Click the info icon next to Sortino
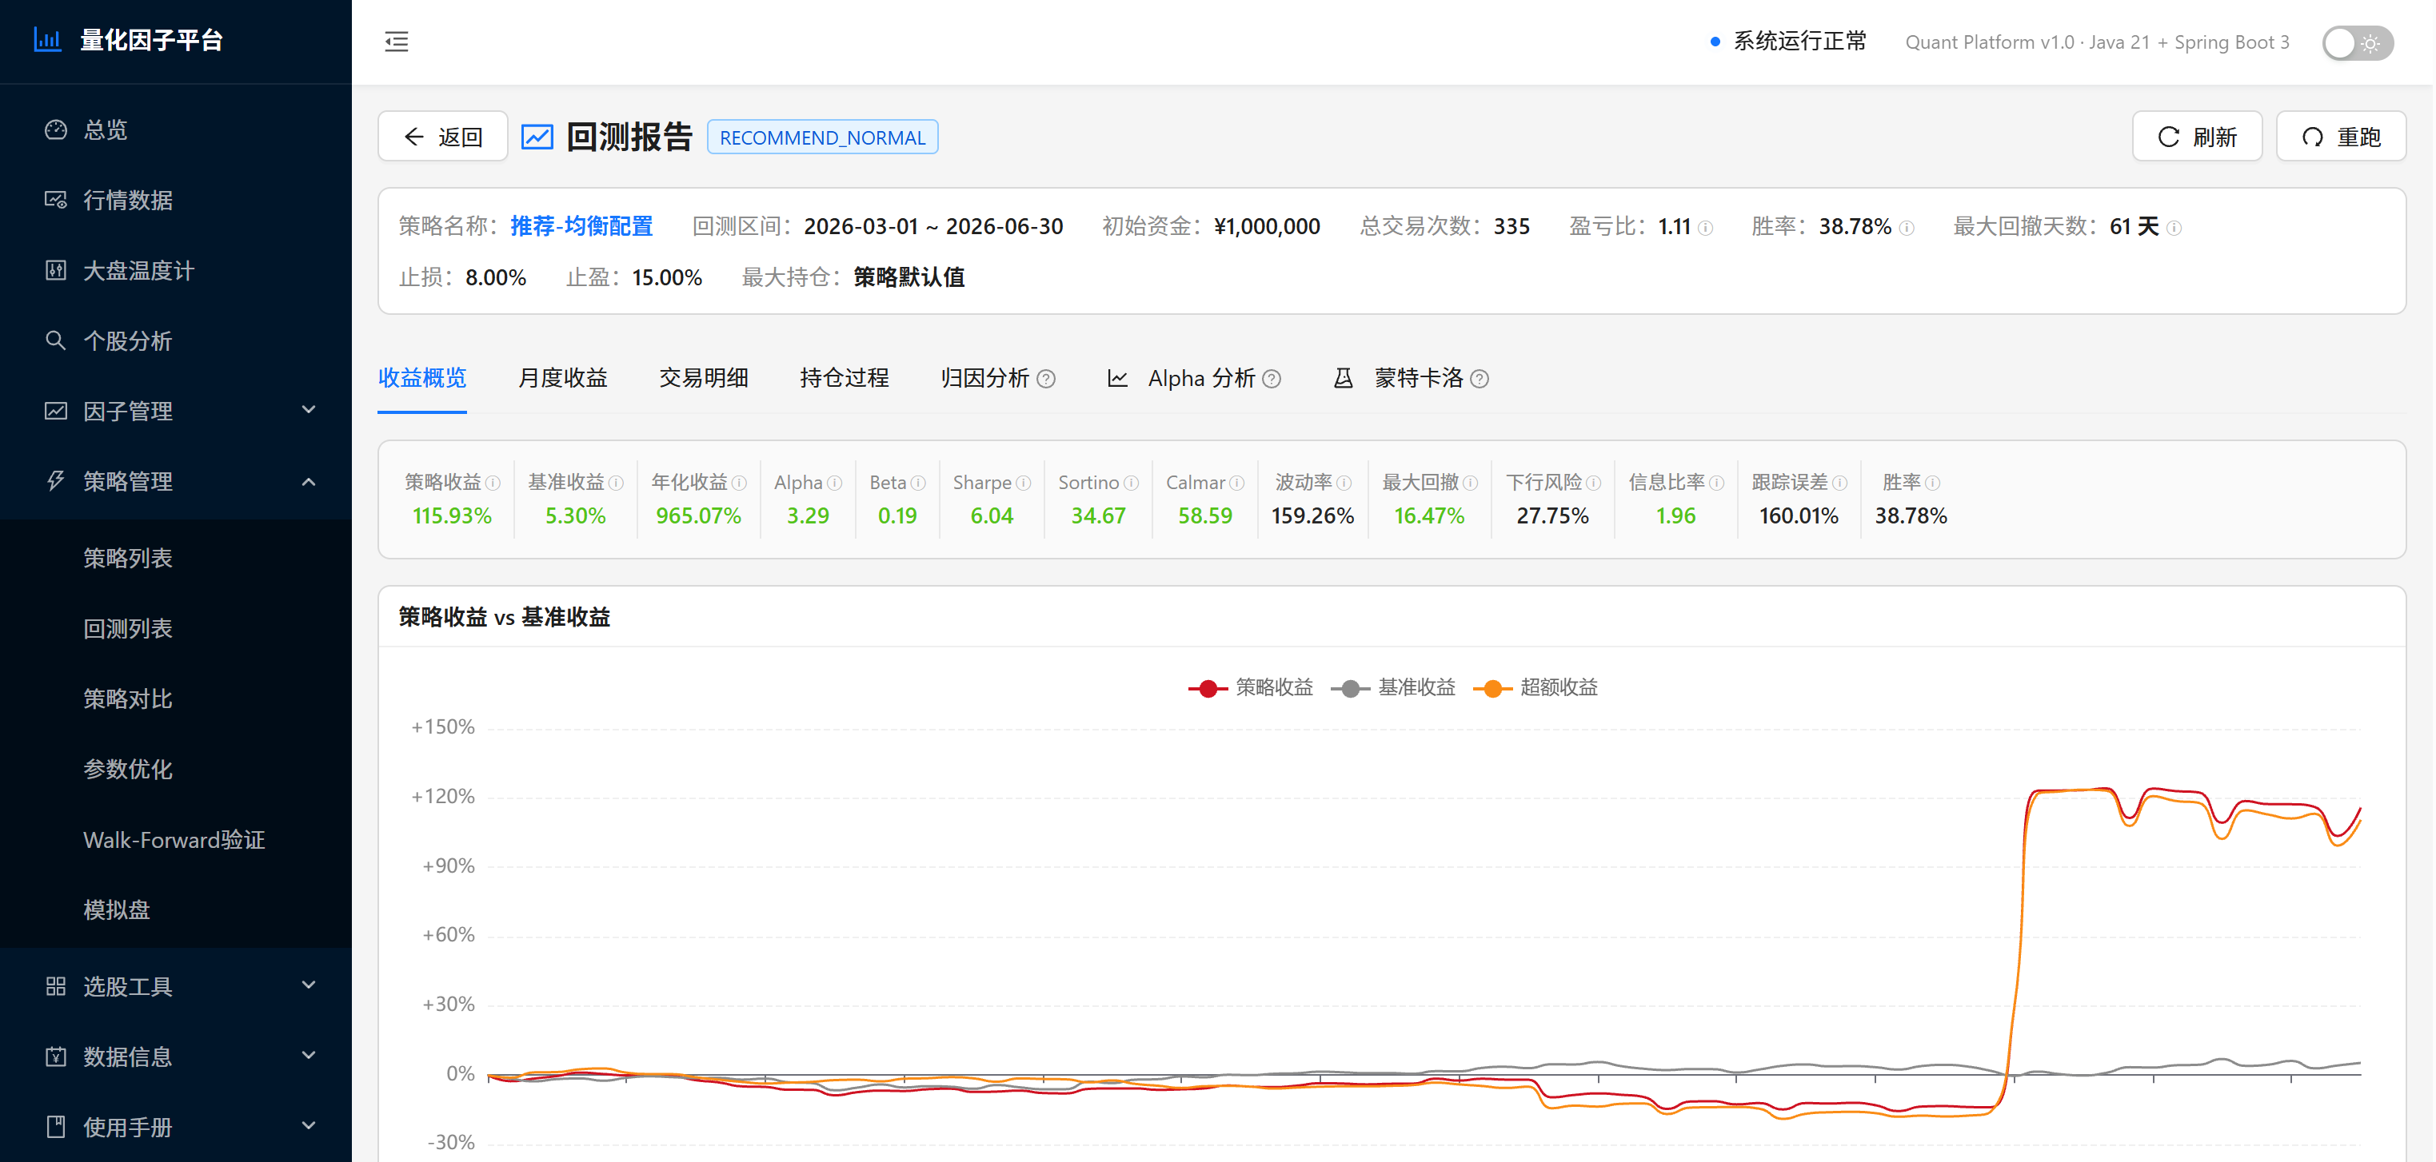This screenshot has width=2436, height=1162. 1131,483
